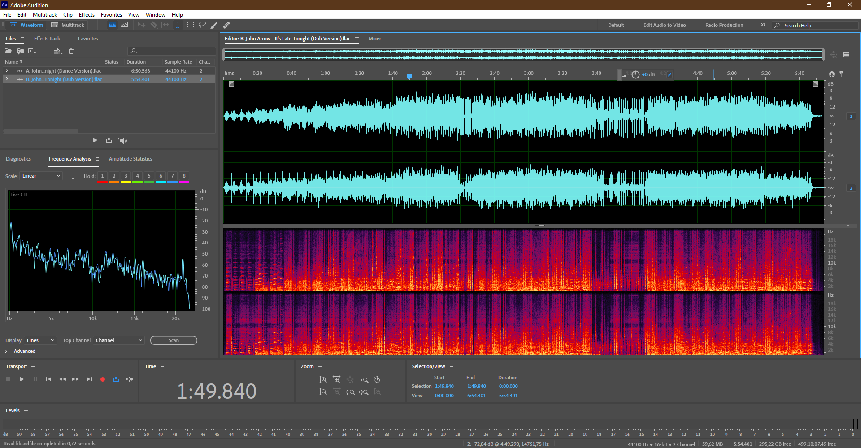The width and height of the screenshot is (861, 448).
Task: Click Zoom In Amplitude icon
Action: click(323, 380)
